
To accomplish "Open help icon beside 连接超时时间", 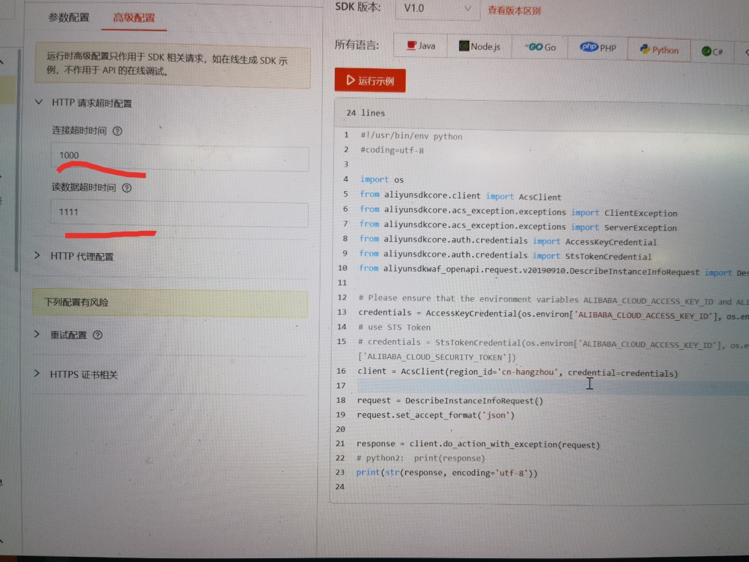I will pyautogui.click(x=118, y=131).
